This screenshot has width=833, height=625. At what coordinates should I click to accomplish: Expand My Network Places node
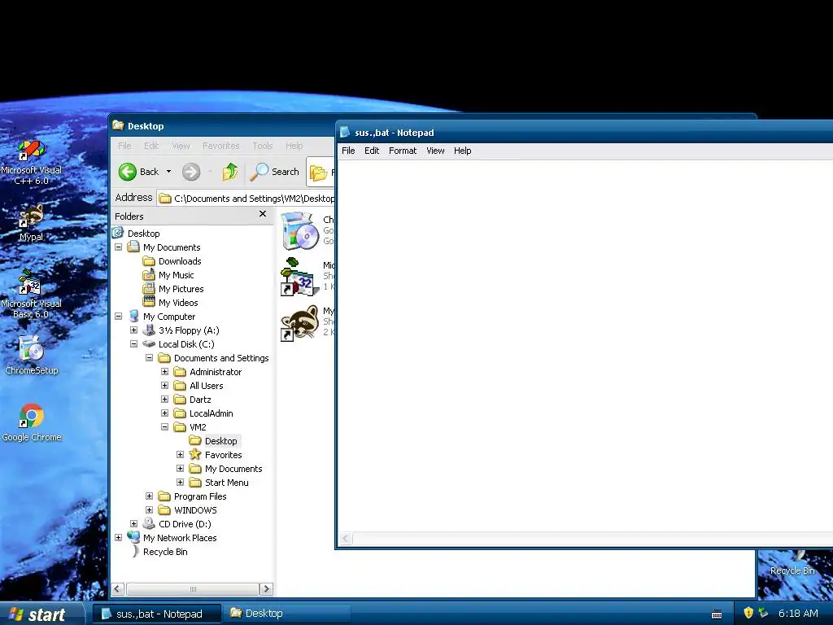(119, 537)
